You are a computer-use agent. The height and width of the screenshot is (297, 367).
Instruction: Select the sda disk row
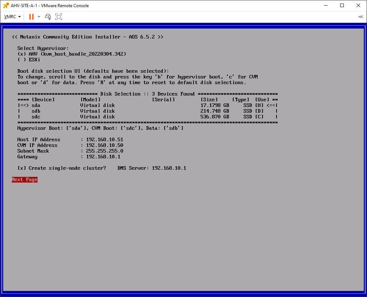(147, 106)
